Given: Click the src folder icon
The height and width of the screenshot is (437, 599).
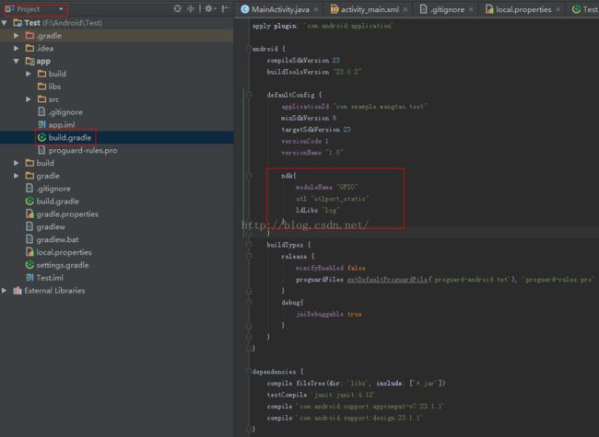Looking at the screenshot, I should click(41, 99).
